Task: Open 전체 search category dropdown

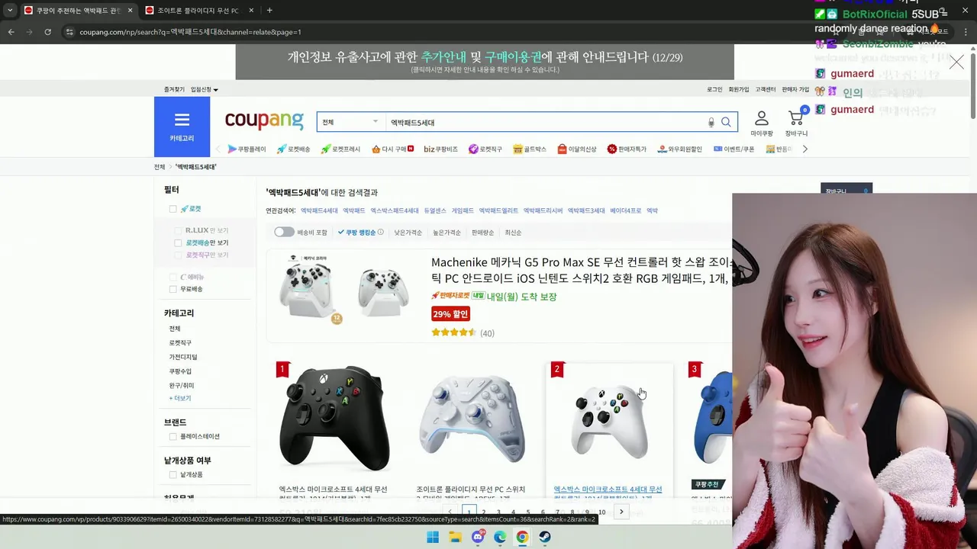Action: 350,122
